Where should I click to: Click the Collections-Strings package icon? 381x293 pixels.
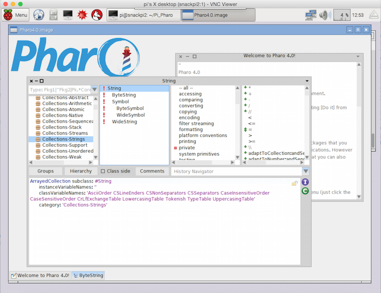tap(38, 139)
